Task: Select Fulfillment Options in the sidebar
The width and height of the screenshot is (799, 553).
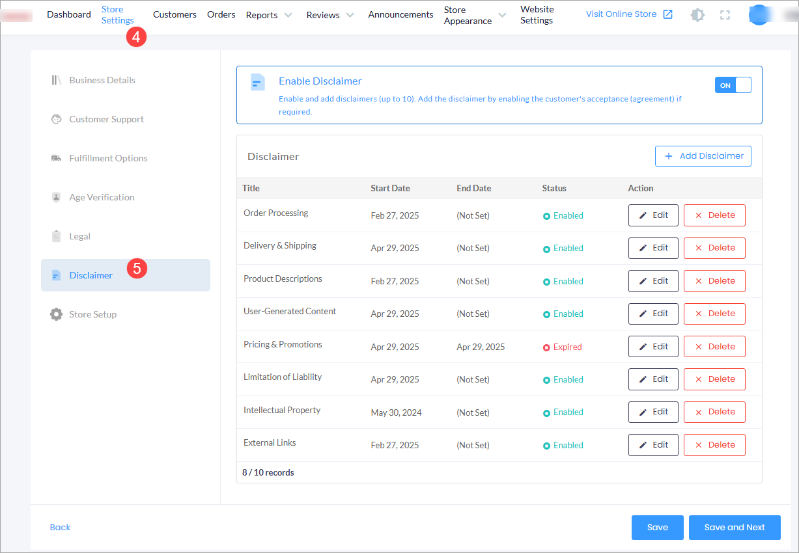Action: click(x=126, y=158)
